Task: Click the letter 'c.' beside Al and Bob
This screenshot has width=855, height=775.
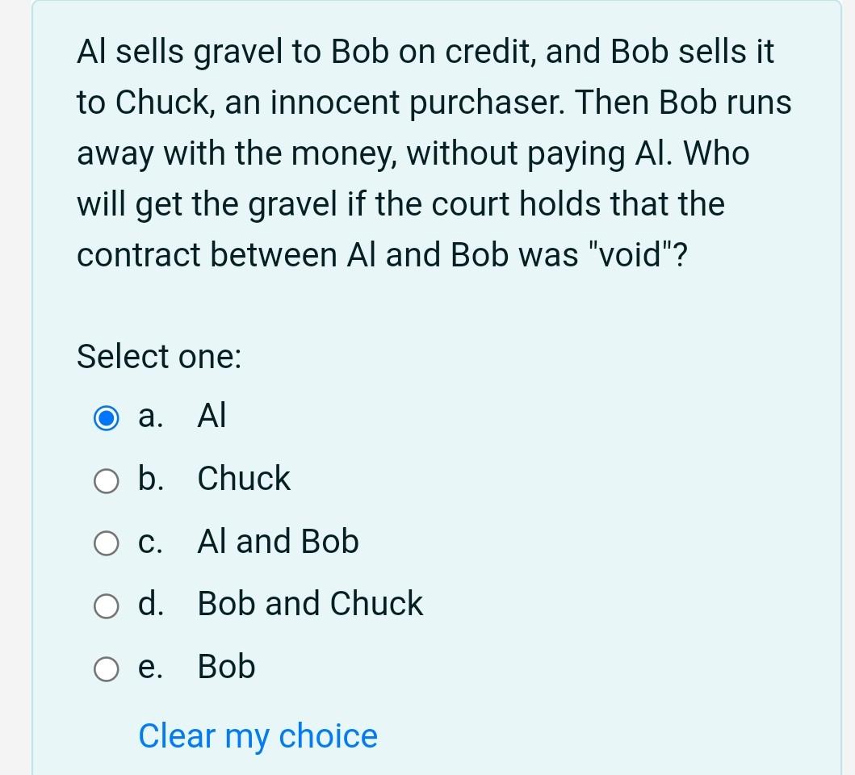Action: point(149,541)
